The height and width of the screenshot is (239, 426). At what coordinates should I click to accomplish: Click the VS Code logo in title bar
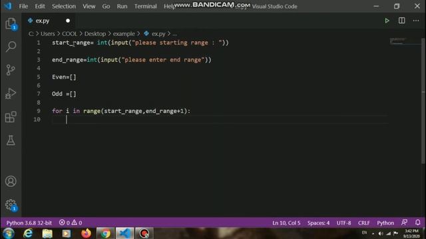pyautogui.click(x=8, y=6)
